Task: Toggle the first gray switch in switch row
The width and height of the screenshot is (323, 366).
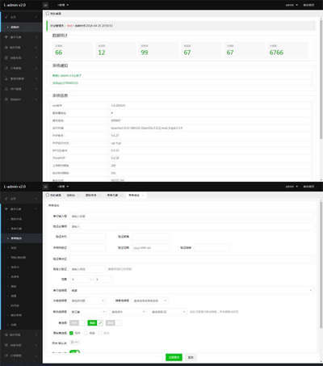Action: [77, 322]
